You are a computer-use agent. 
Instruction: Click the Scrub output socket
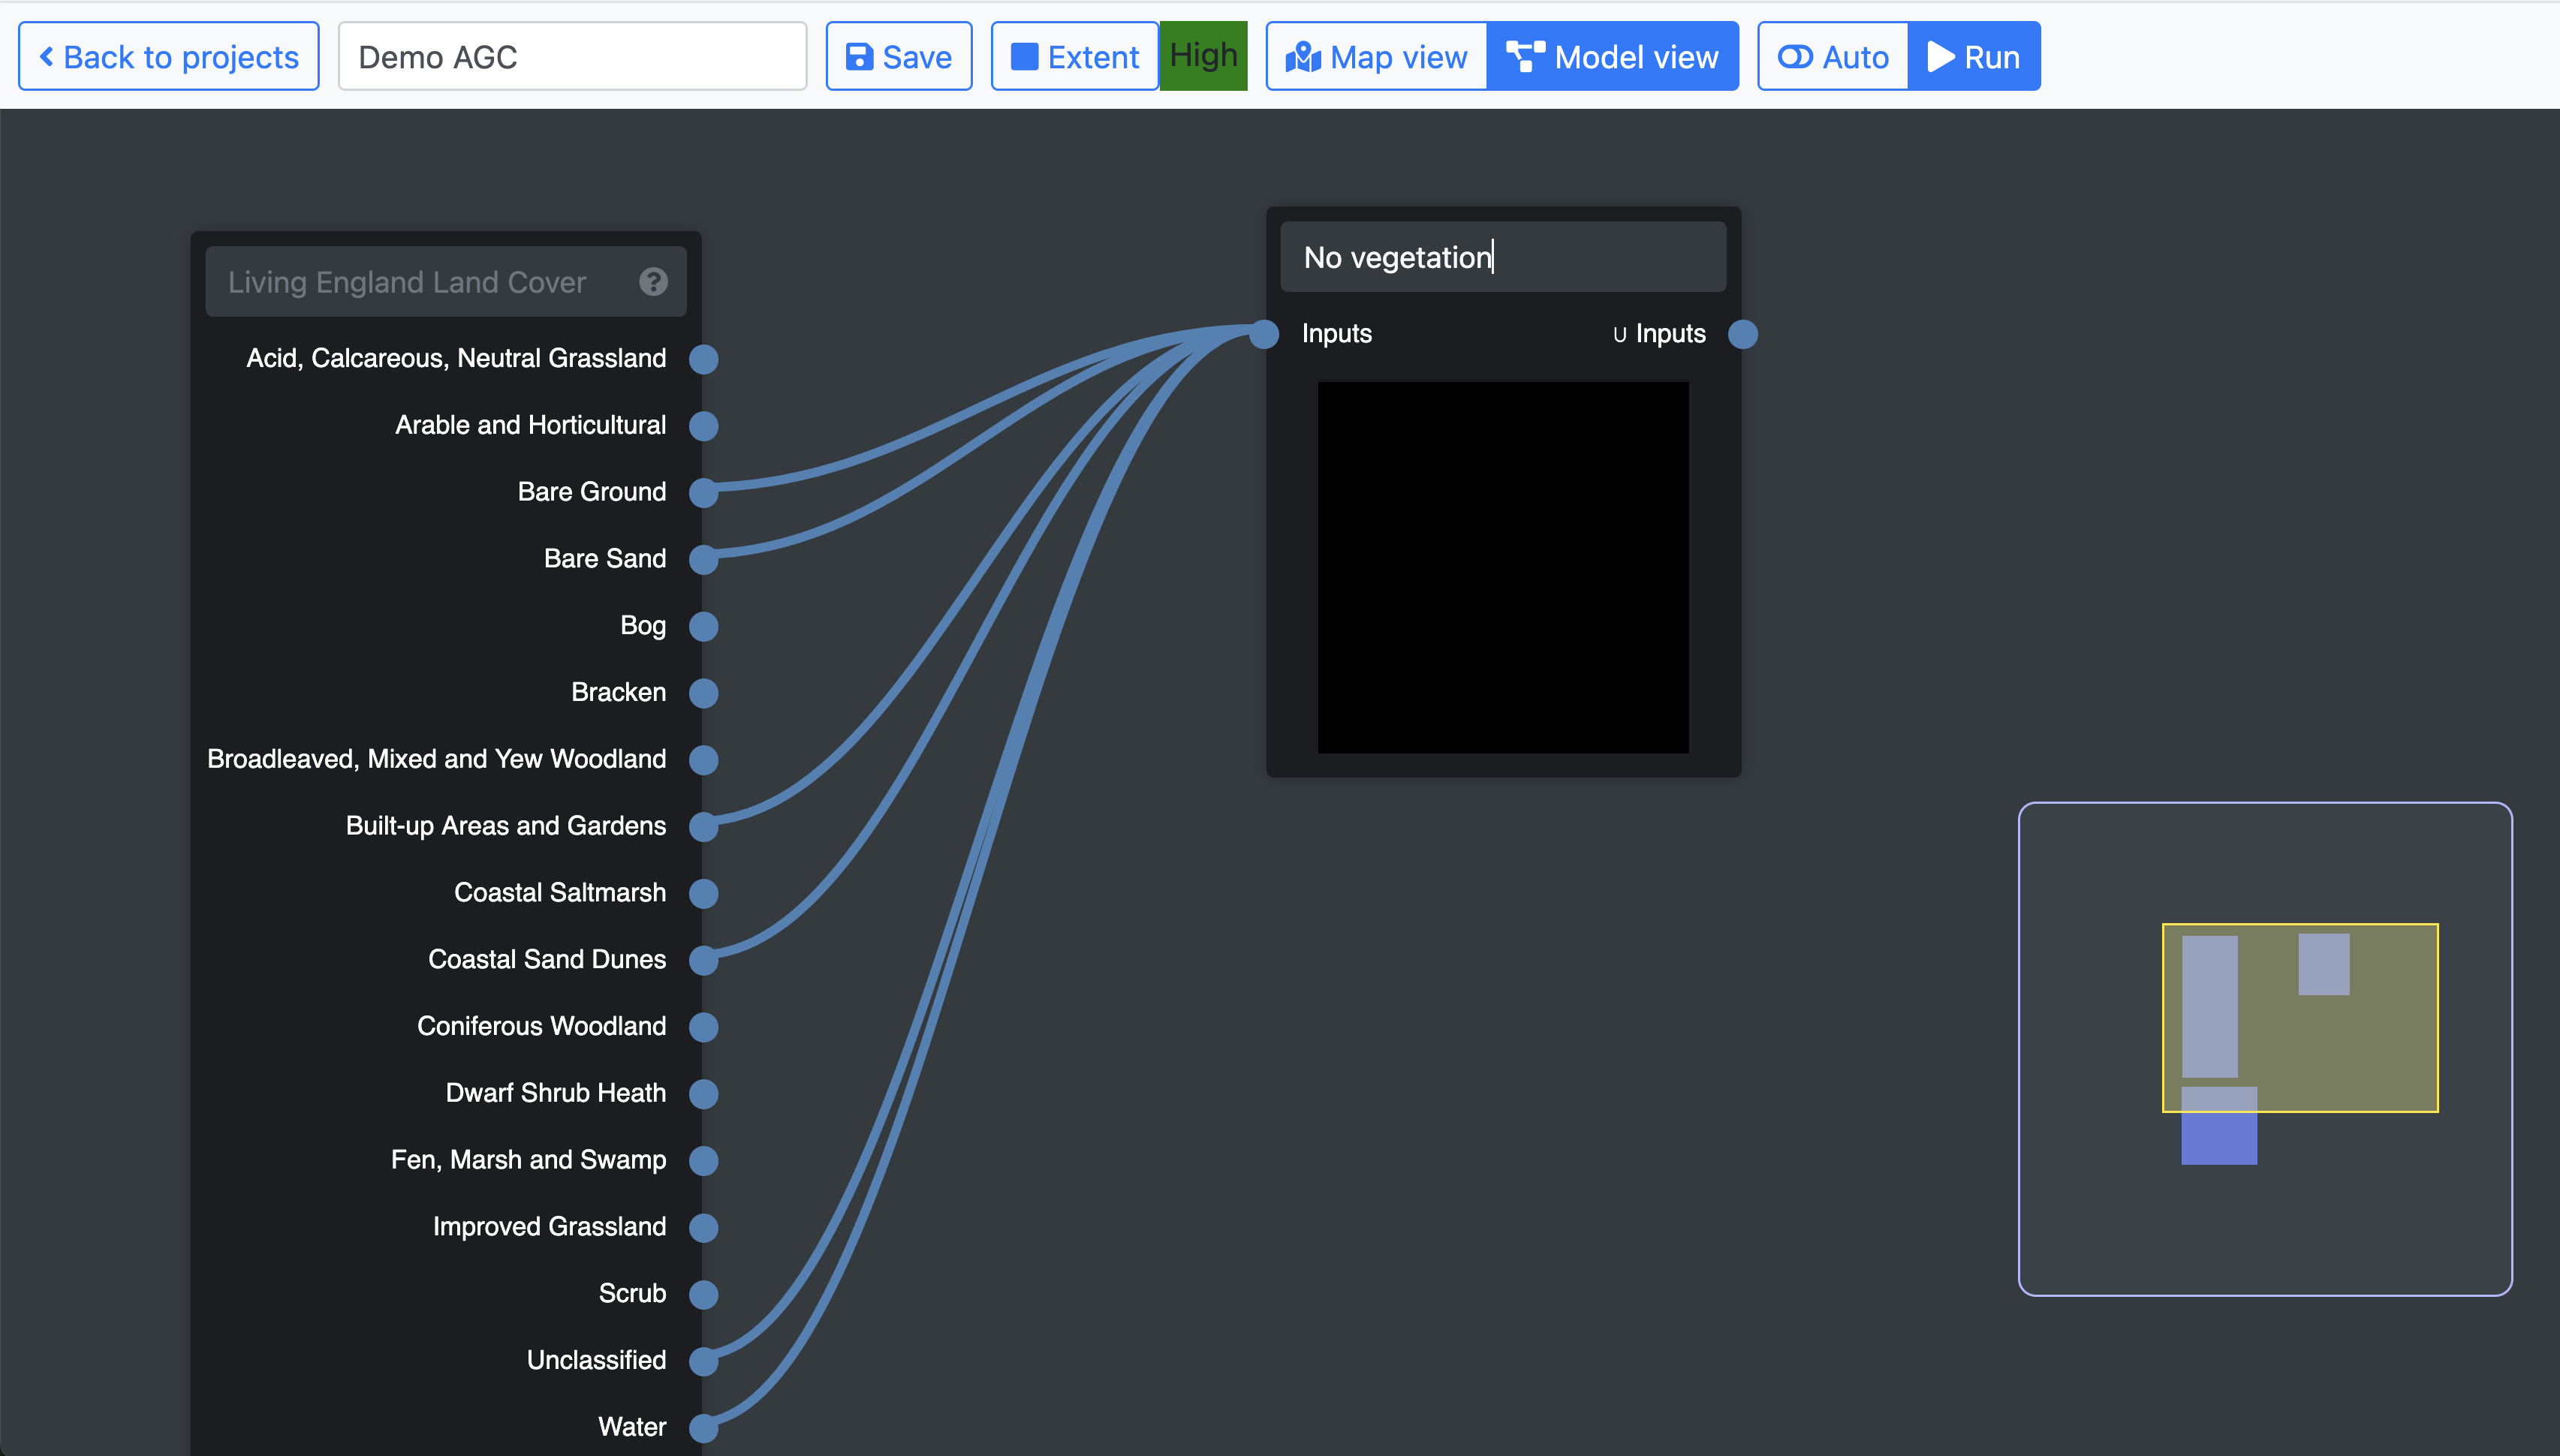pyautogui.click(x=704, y=1294)
